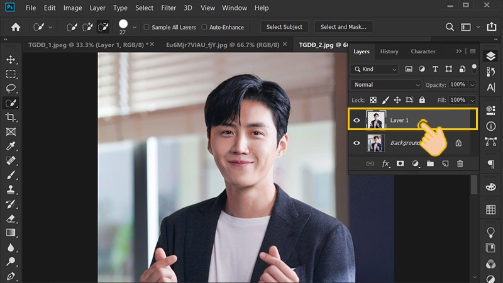This screenshot has width=503, height=283.
Task: Expand more panel tabs chevron
Action: 459,52
